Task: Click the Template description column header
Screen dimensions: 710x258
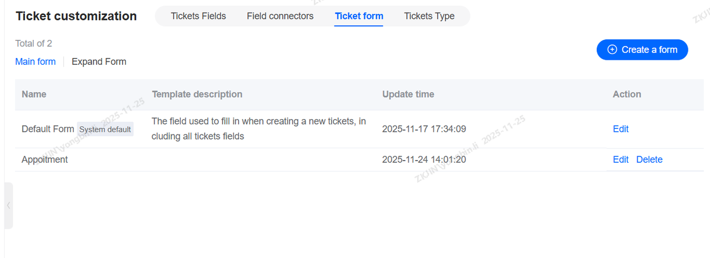Action: tap(197, 94)
